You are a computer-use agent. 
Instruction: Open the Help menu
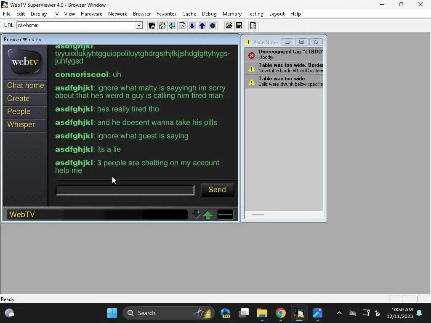295,14
